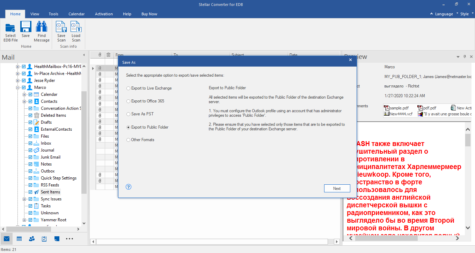
Task: Select the Deleted Items folder
Action: pyautogui.click(x=53, y=115)
